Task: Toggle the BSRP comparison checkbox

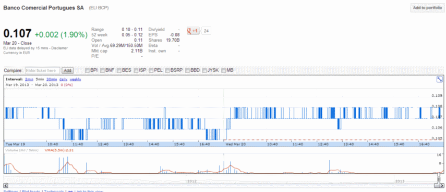Action: [167, 70]
